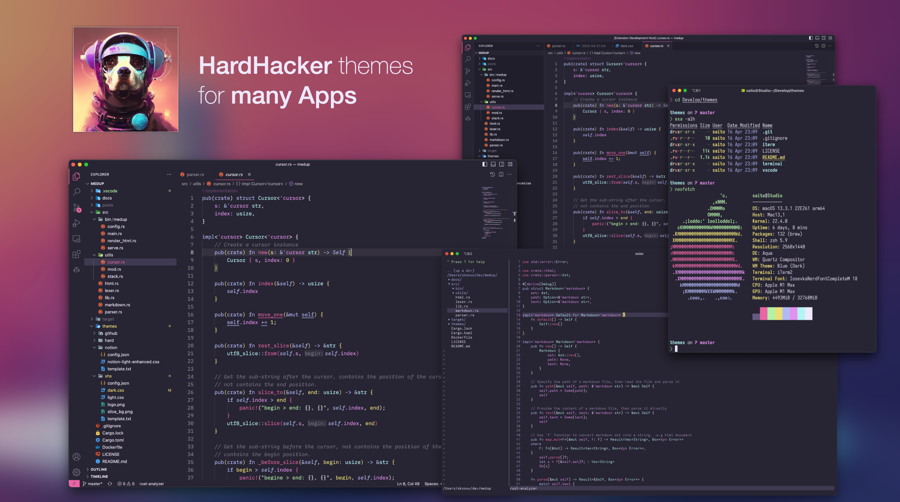The width and height of the screenshot is (900, 502).
Task: Open Explorer view in front VS Code window
Action: (x=76, y=177)
